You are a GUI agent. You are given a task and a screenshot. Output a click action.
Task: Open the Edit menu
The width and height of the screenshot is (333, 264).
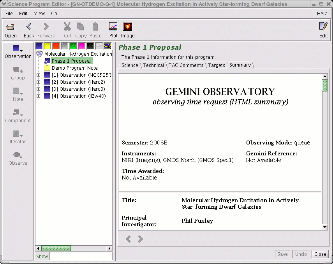click(23, 14)
